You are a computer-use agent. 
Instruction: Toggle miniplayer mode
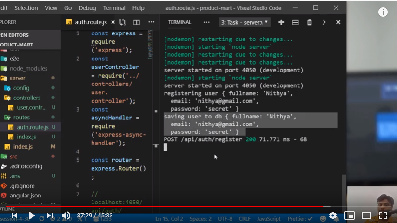(350, 216)
